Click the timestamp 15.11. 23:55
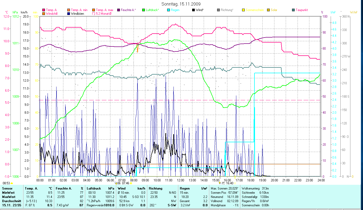 (12, 205)
